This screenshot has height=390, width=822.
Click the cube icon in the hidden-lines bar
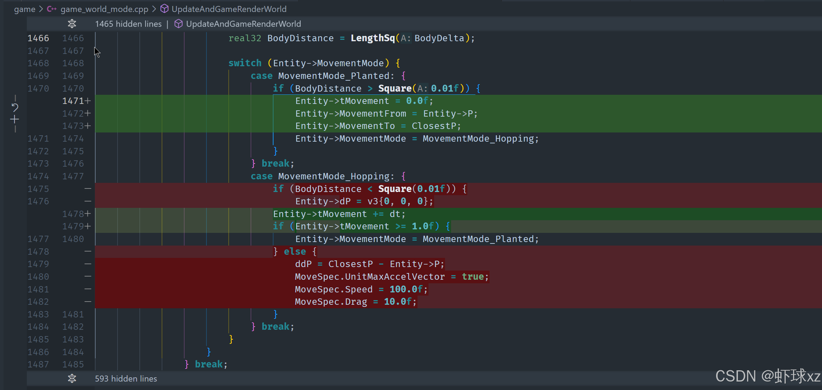click(179, 24)
